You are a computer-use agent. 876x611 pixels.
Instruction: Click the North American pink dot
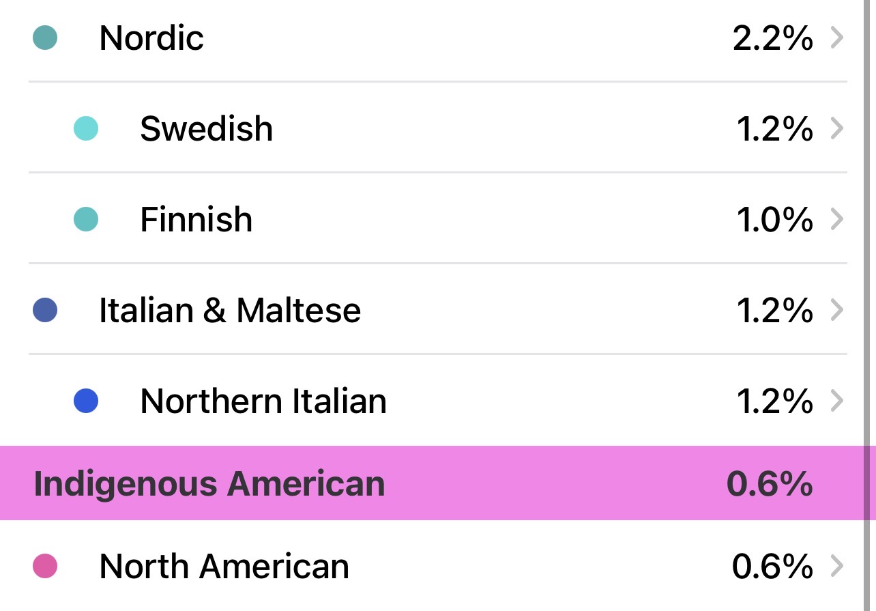[x=45, y=566]
